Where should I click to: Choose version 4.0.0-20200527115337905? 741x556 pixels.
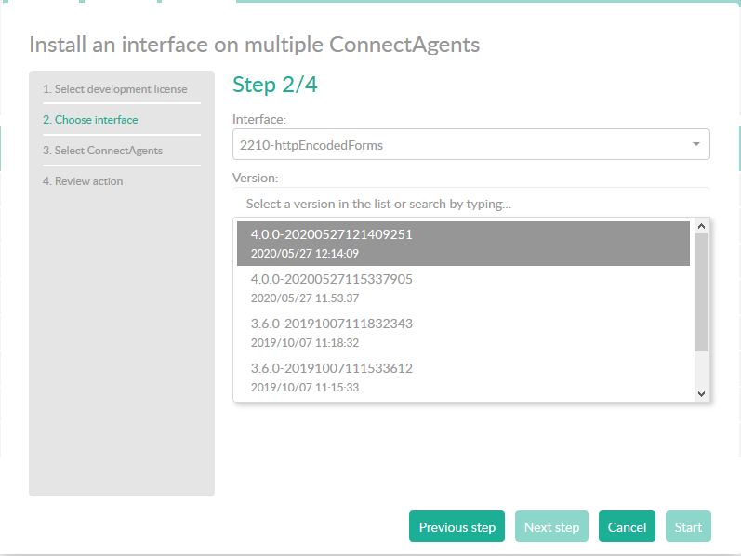pyautogui.click(x=332, y=279)
